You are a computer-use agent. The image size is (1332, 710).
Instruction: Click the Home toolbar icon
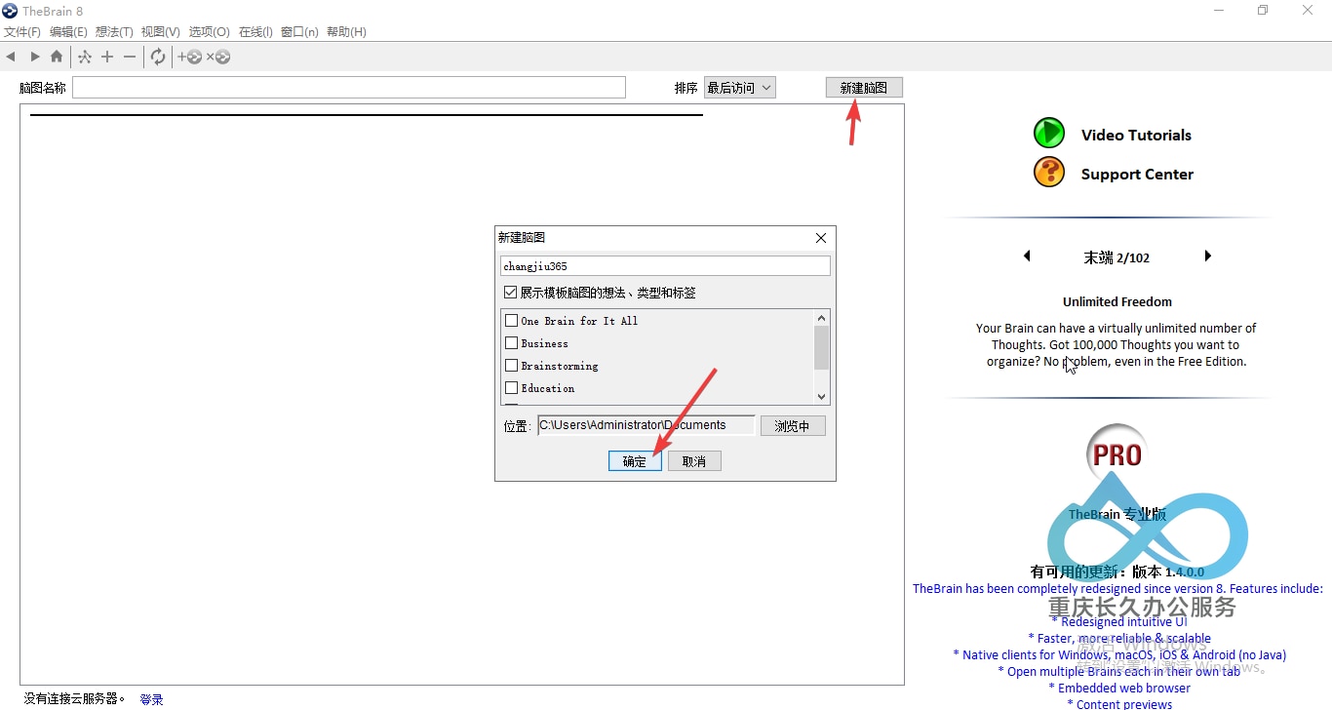(57, 58)
